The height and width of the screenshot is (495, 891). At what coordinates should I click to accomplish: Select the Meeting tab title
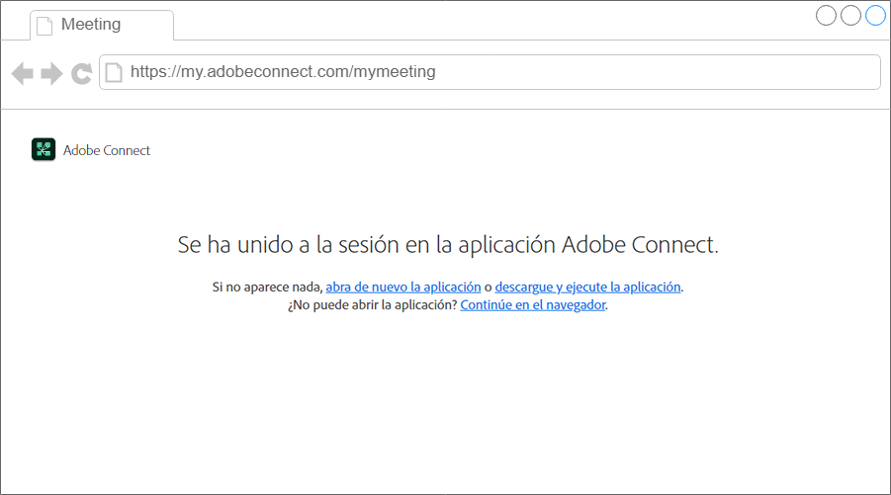point(91,25)
